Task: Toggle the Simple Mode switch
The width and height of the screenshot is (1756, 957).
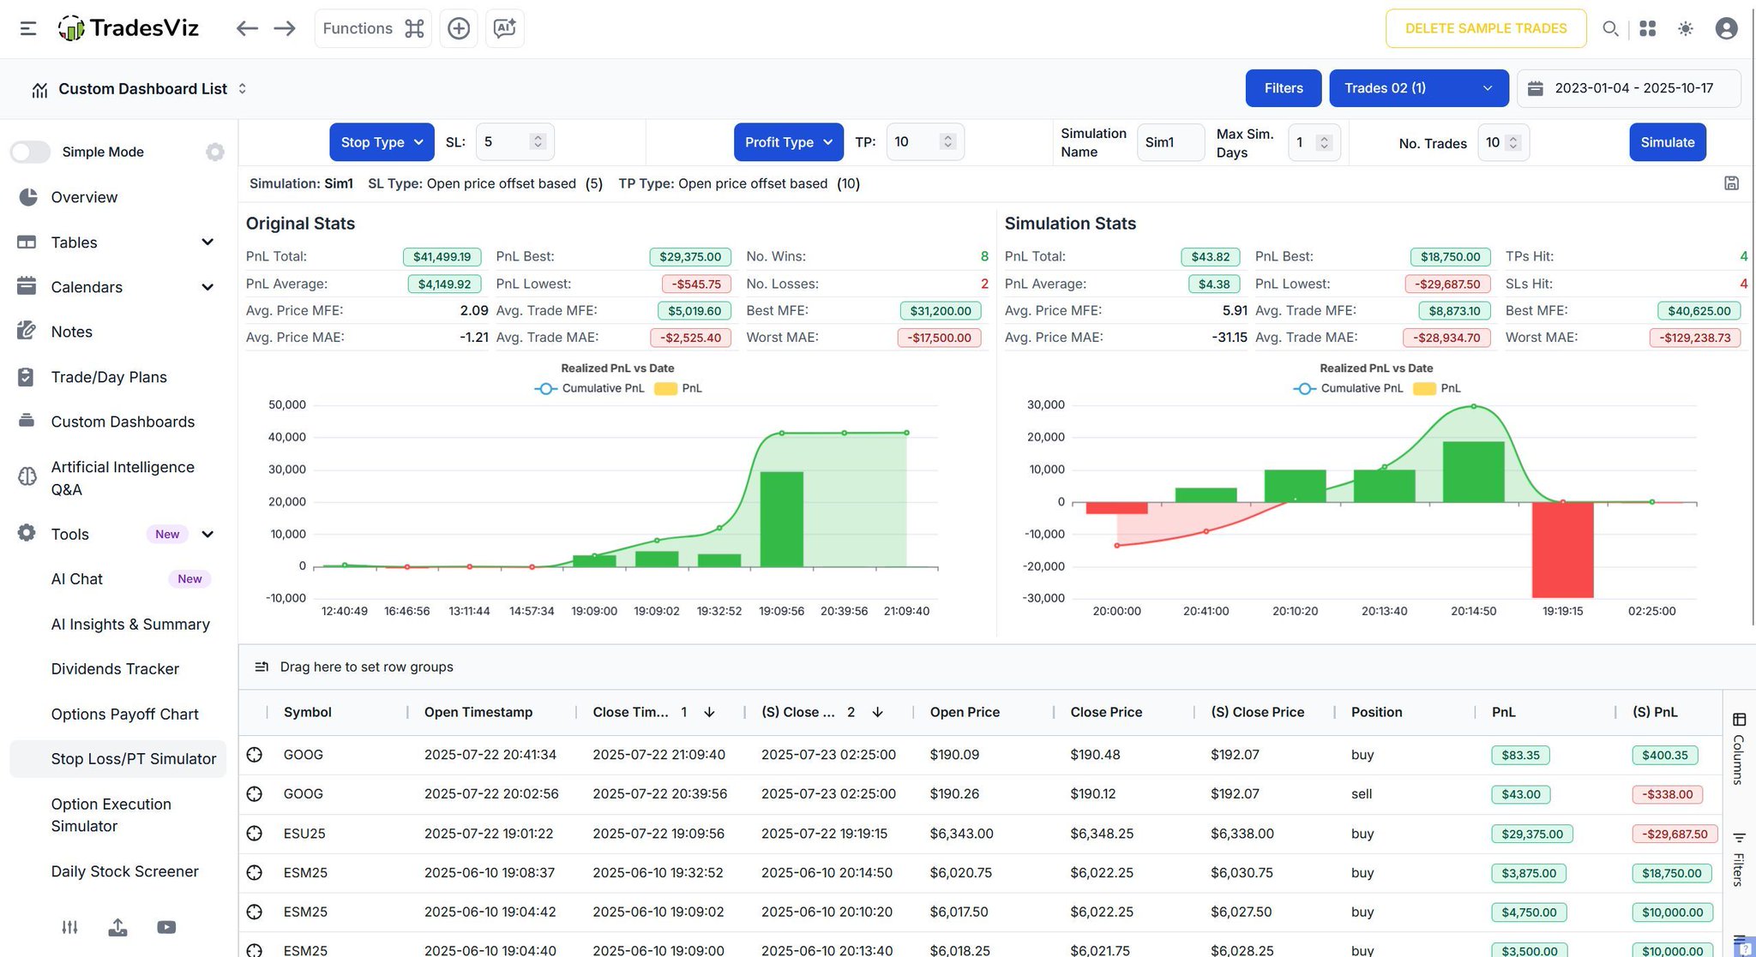Action: 31,152
